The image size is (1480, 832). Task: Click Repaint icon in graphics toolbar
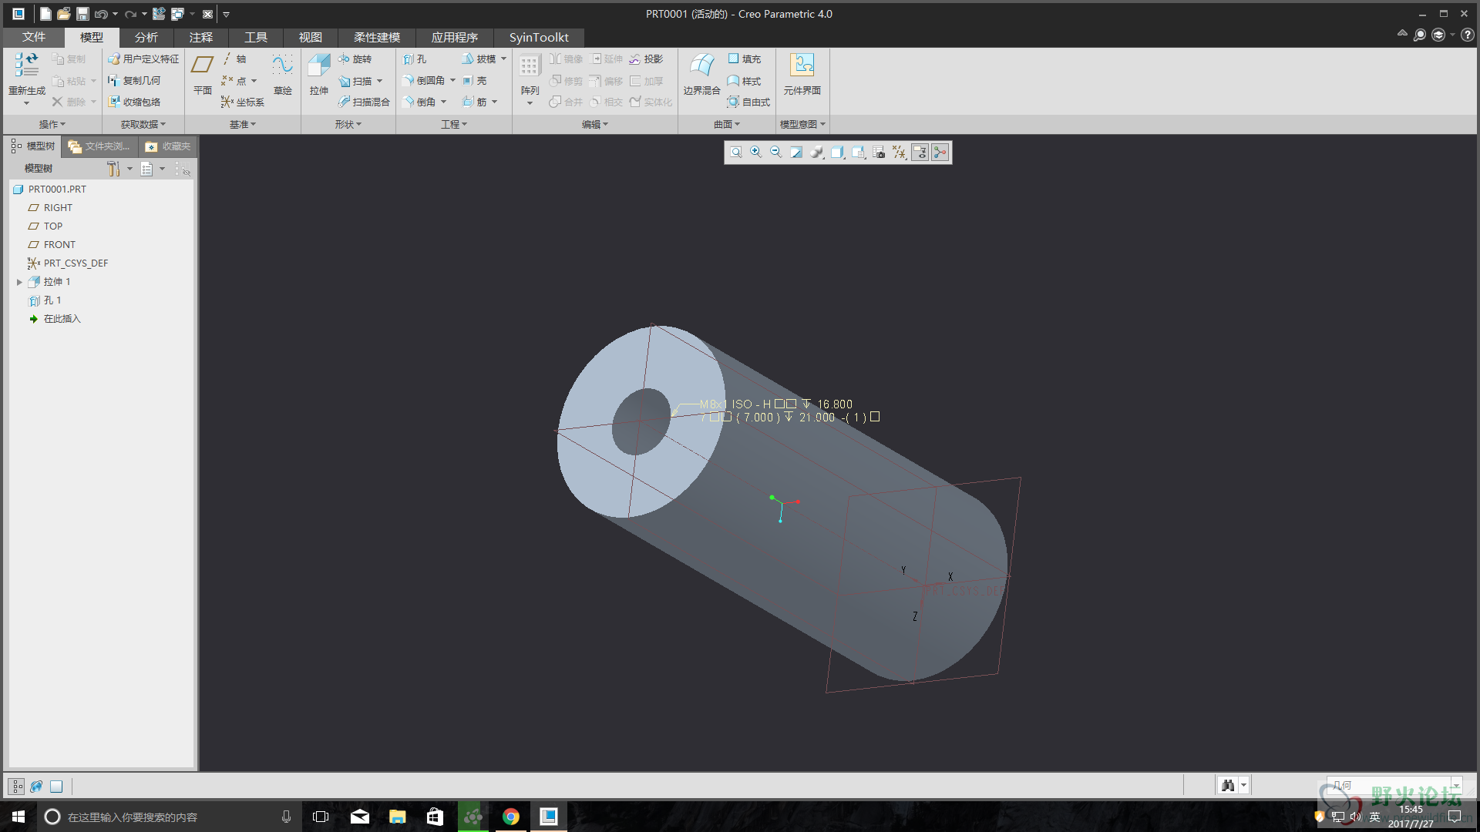796,153
